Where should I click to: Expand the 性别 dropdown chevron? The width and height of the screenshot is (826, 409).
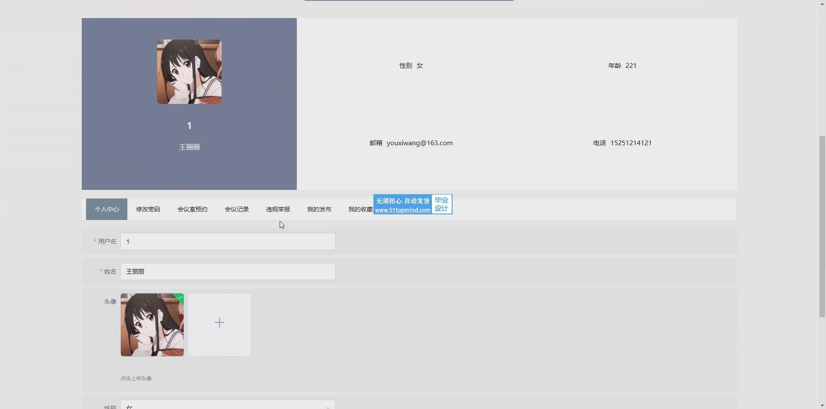pos(328,406)
